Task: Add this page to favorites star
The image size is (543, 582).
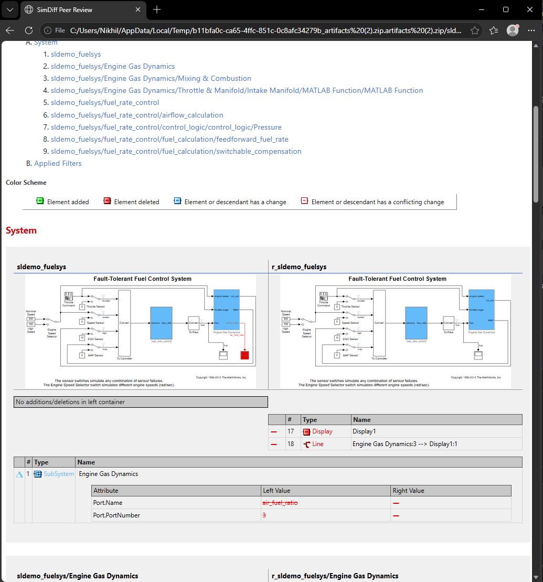Action: point(474,30)
